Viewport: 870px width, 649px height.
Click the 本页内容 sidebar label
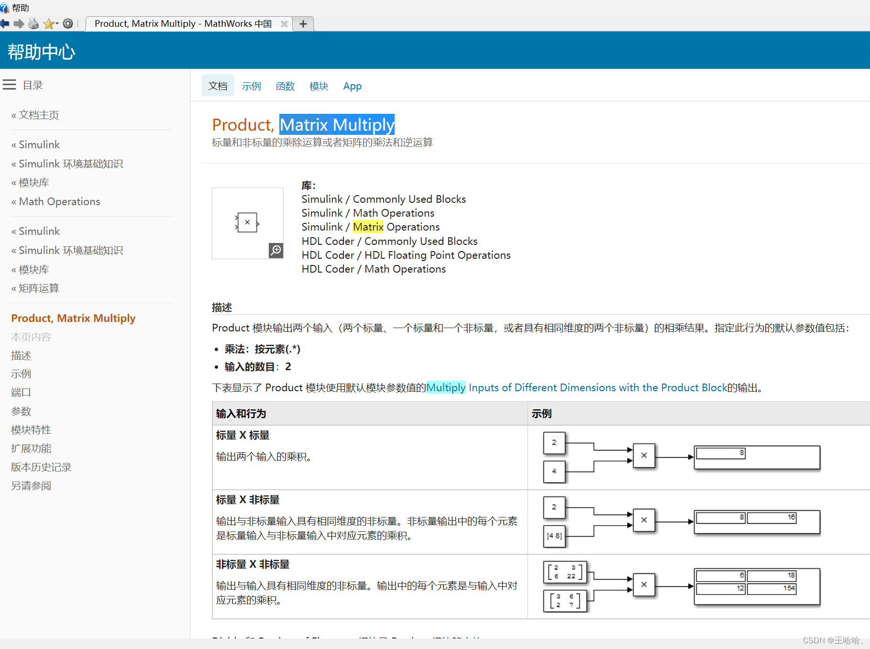tap(31, 337)
